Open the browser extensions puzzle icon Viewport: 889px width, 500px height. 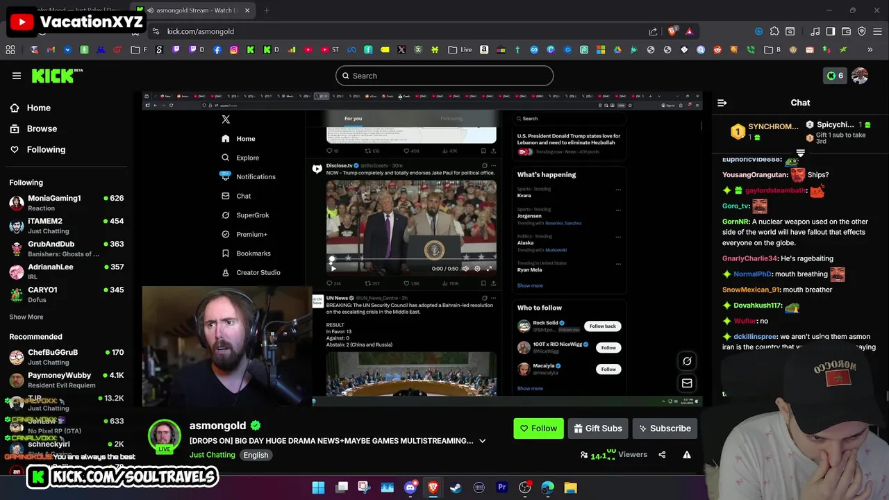click(x=774, y=31)
